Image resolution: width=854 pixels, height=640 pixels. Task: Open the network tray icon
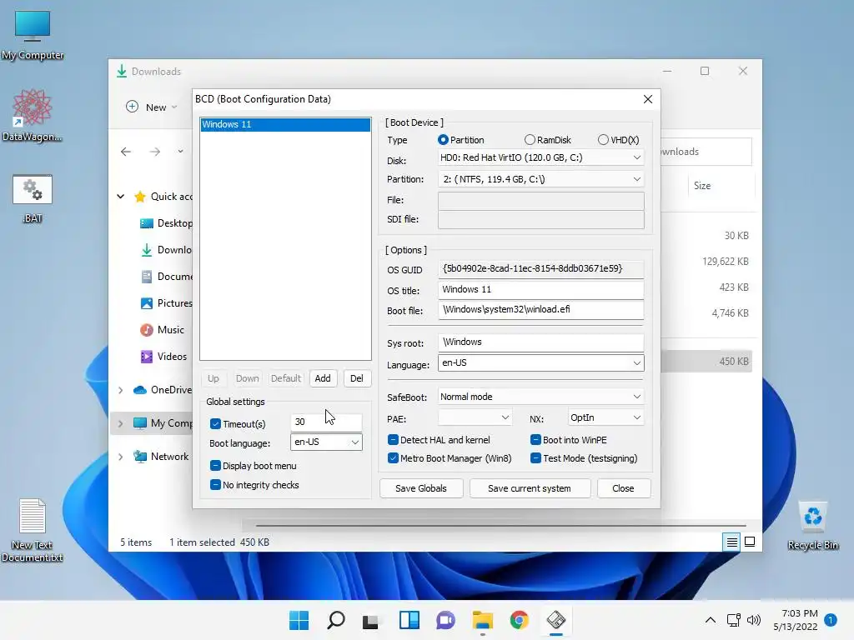733,620
